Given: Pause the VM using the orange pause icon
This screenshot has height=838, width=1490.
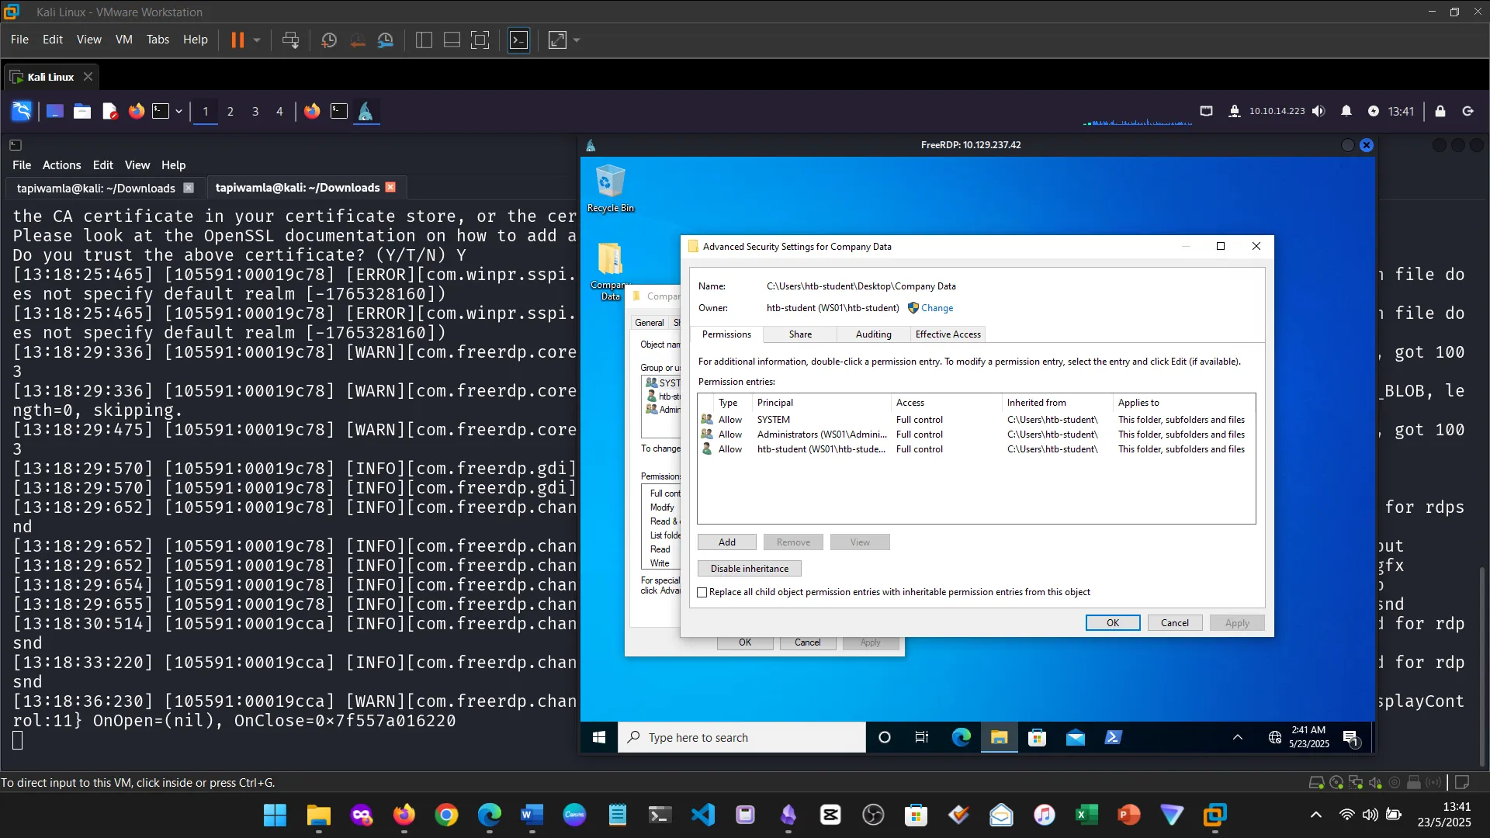Looking at the screenshot, I should [237, 40].
